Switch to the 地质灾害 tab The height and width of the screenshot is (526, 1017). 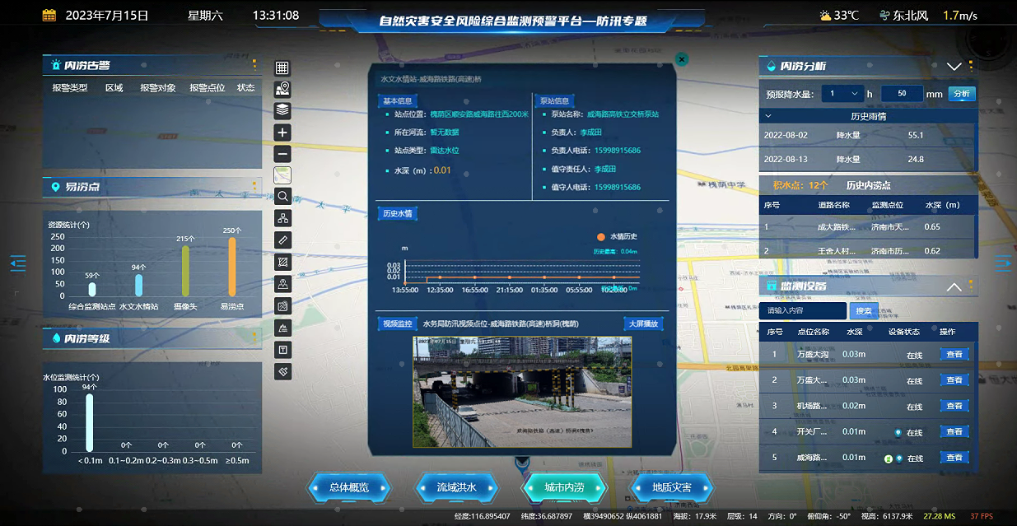[671, 487]
